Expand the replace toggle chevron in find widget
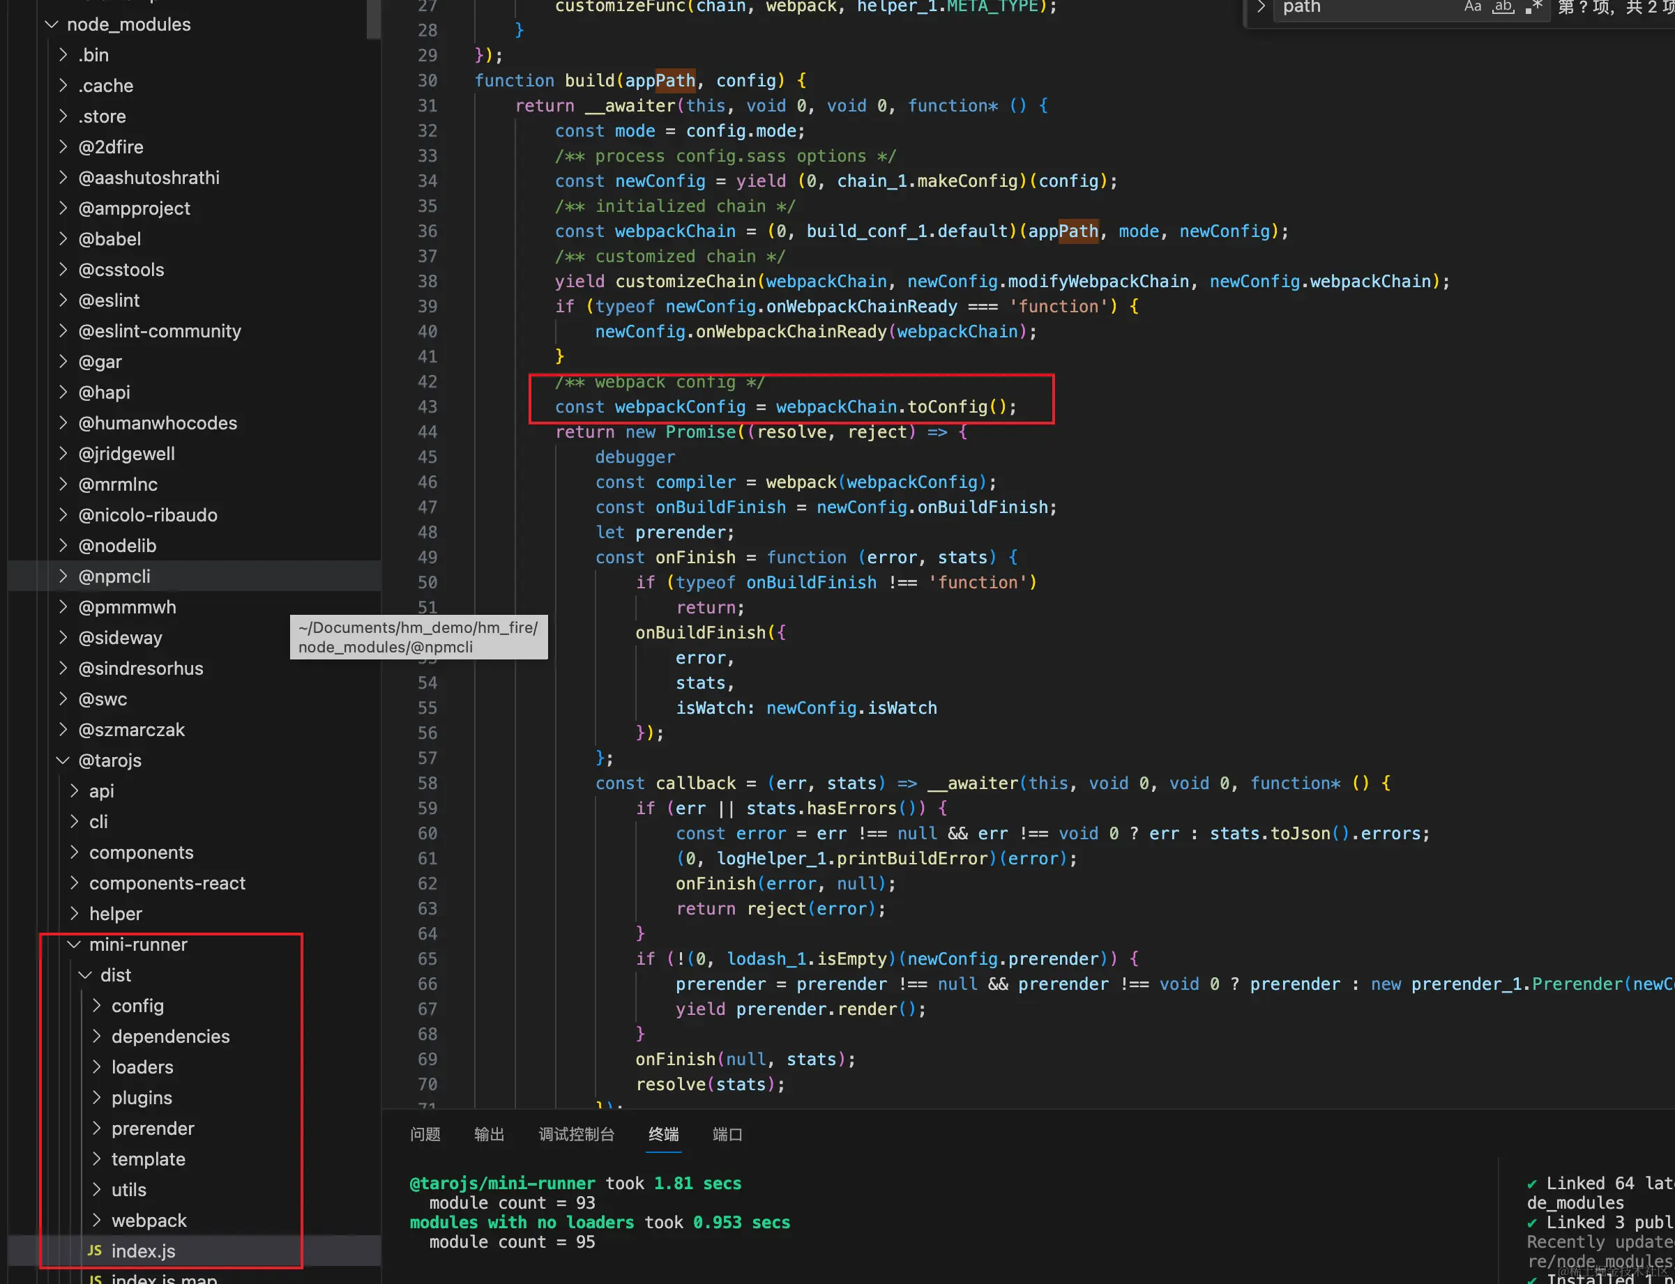The image size is (1675, 1284). 1261,7
